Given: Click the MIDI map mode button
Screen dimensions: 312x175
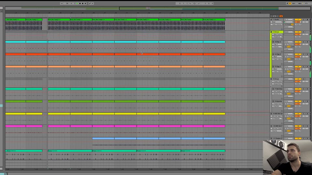Looking at the screenshot, I should [x=300, y=3].
